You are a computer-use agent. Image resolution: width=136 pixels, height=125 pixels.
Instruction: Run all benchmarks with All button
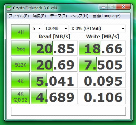(x=20, y=32)
